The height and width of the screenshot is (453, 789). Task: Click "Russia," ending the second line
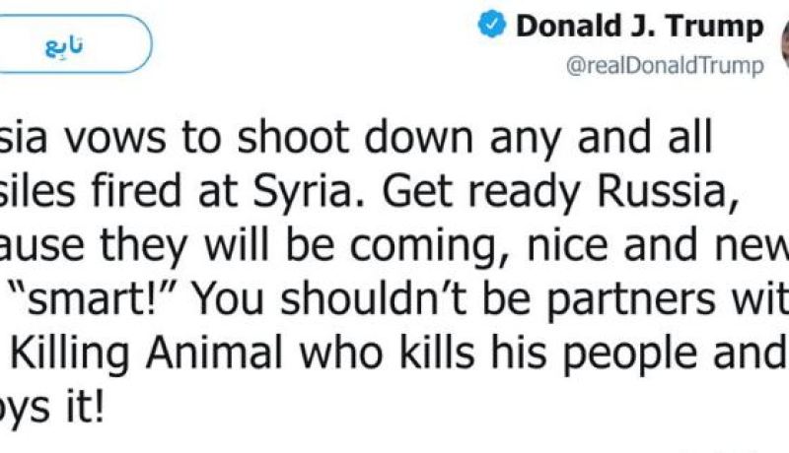tap(669, 193)
